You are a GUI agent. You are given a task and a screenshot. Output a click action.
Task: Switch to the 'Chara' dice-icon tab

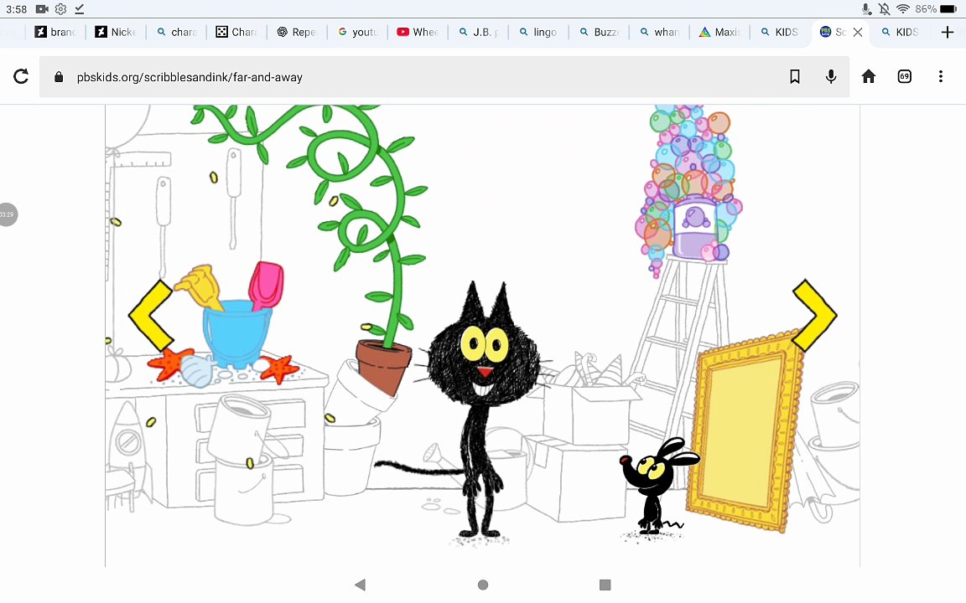236,32
